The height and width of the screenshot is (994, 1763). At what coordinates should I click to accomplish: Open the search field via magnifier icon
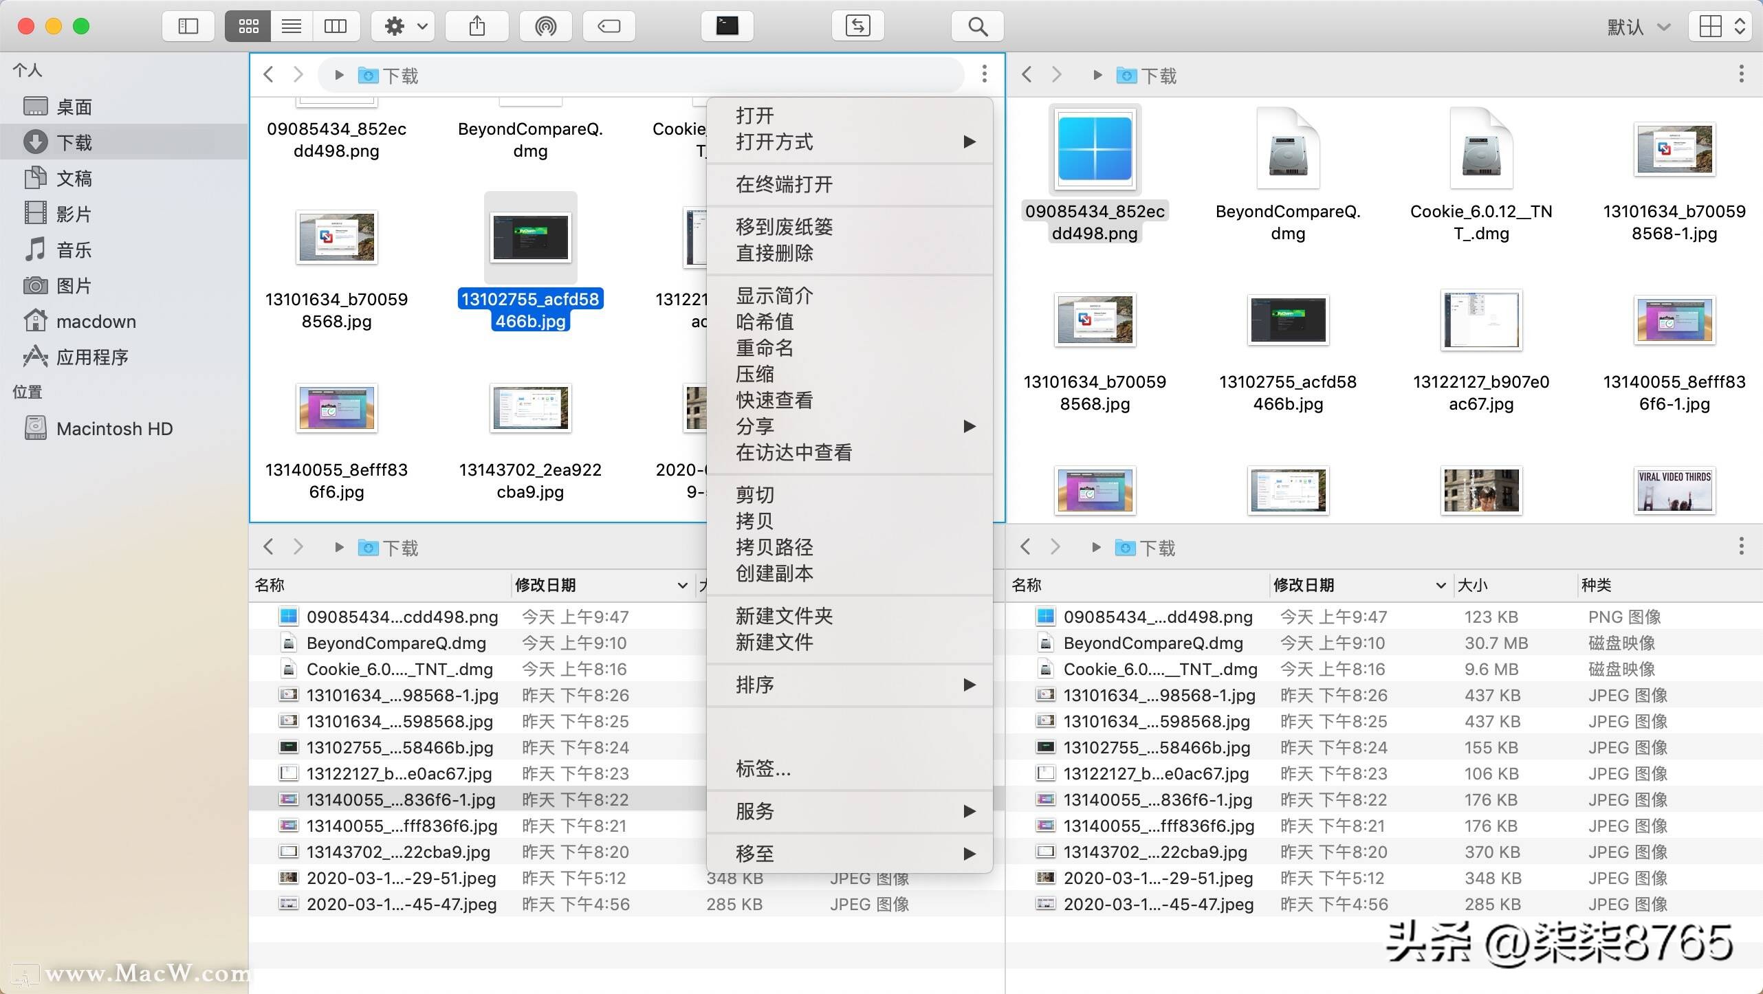976,26
